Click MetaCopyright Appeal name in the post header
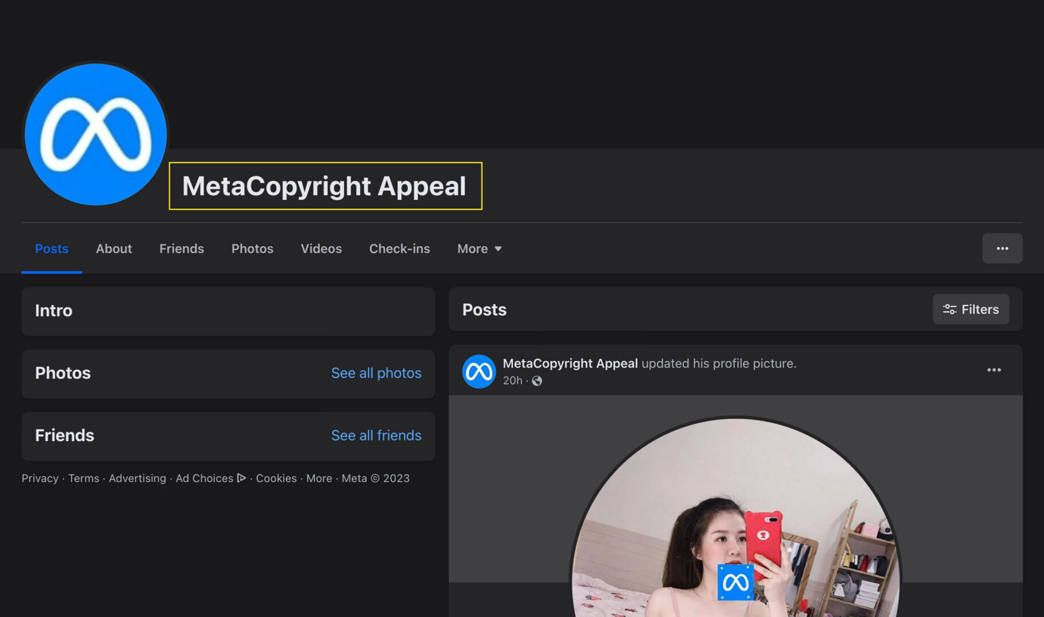Viewport: 1044px width, 617px height. (x=570, y=363)
